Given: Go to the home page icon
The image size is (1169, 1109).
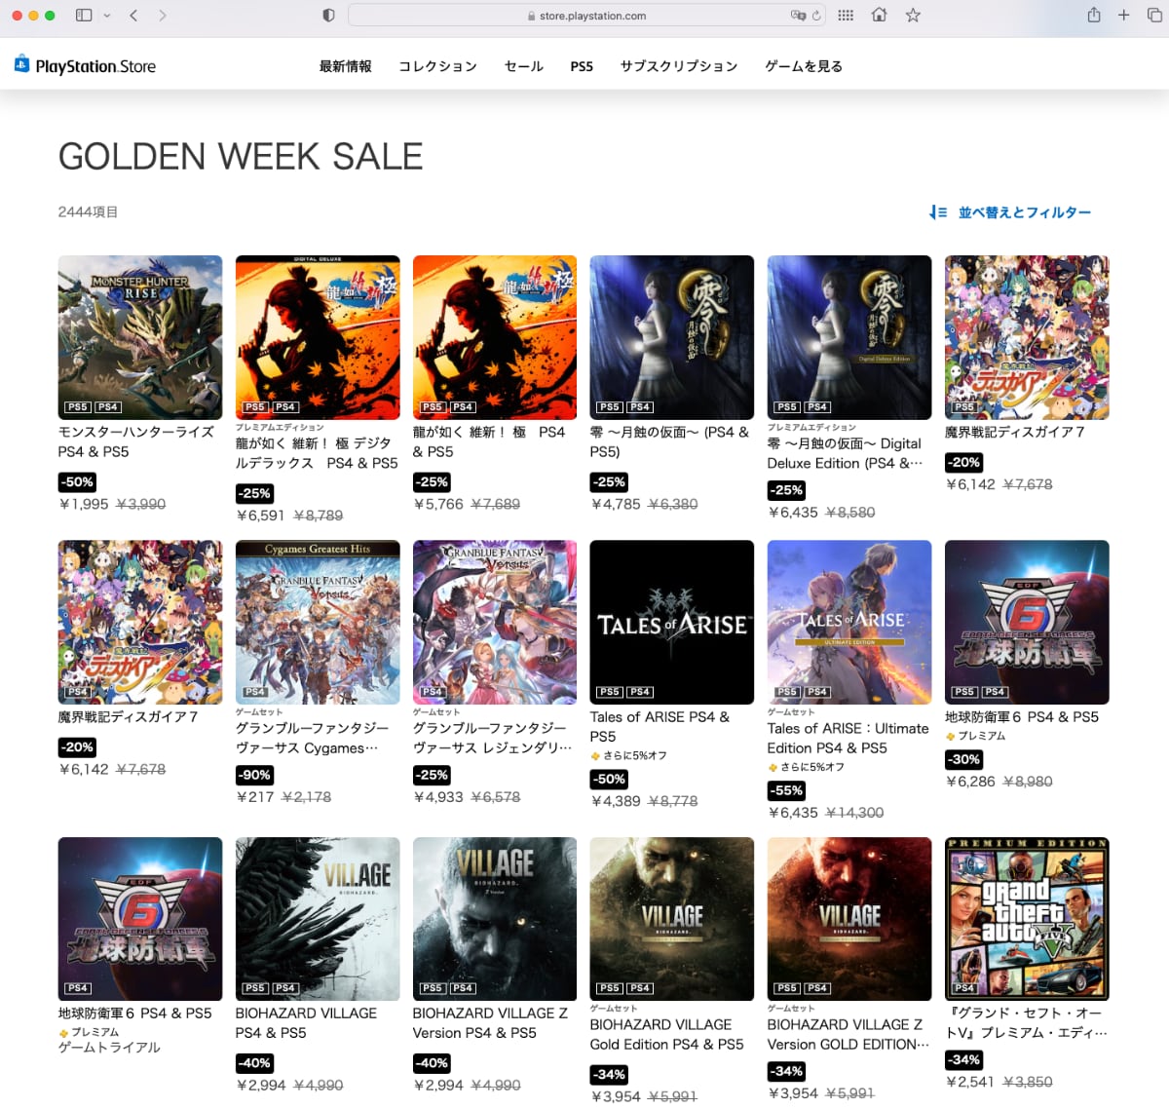Looking at the screenshot, I should [879, 16].
